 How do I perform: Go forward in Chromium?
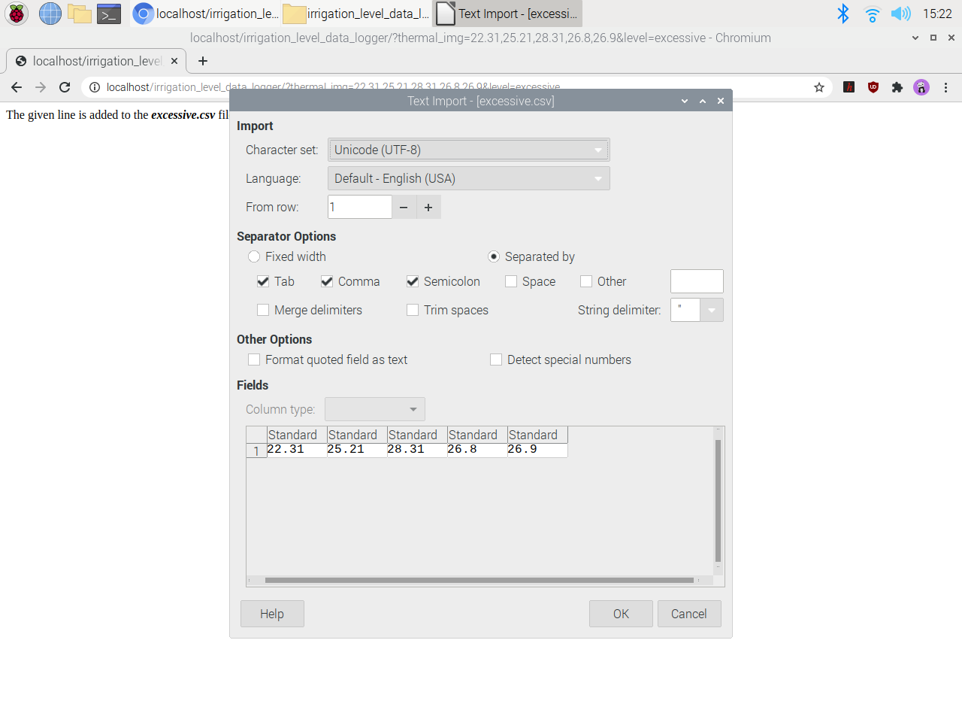pyautogui.click(x=41, y=87)
